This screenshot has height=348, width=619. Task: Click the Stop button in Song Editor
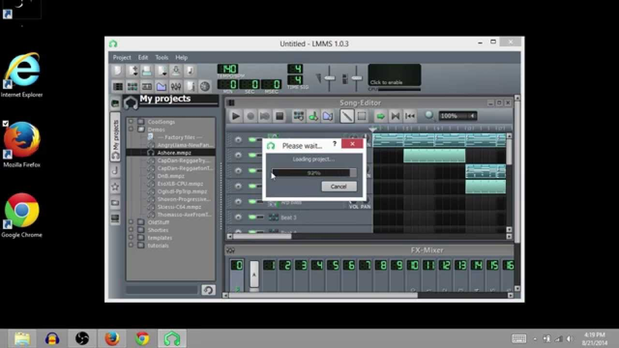click(280, 116)
